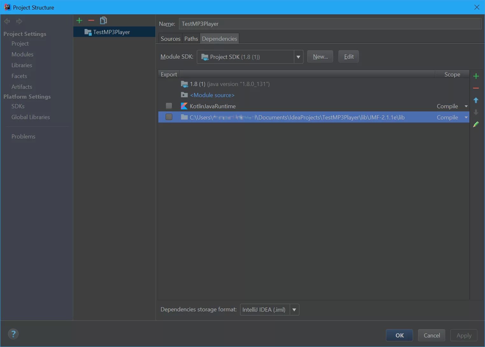The height and width of the screenshot is (347, 485).
Task: Edit dependency with pencil icon
Action: pyautogui.click(x=476, y=124)
